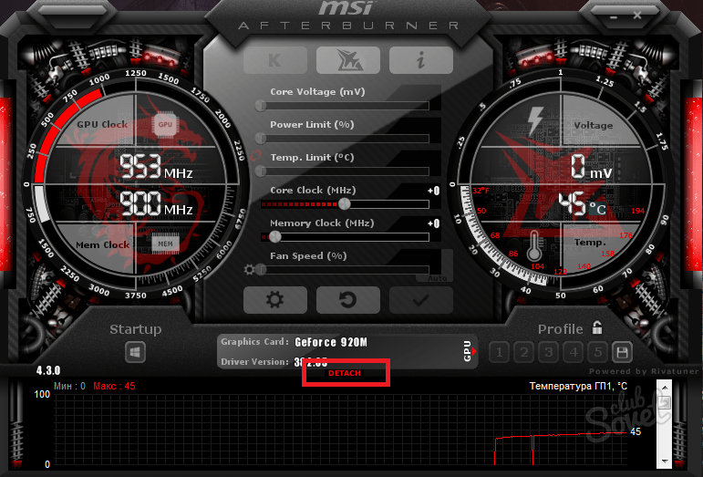Toggle the profile lock padlock icon

coord(596,327)
